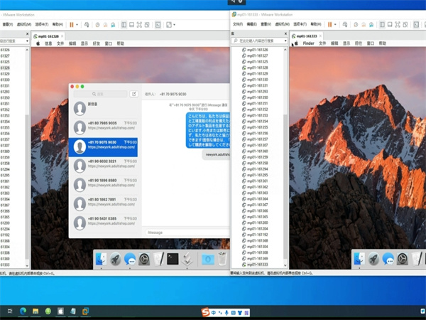426x320 pixels.
Task: Open Trash in the left VM dock
Action: 222,260
